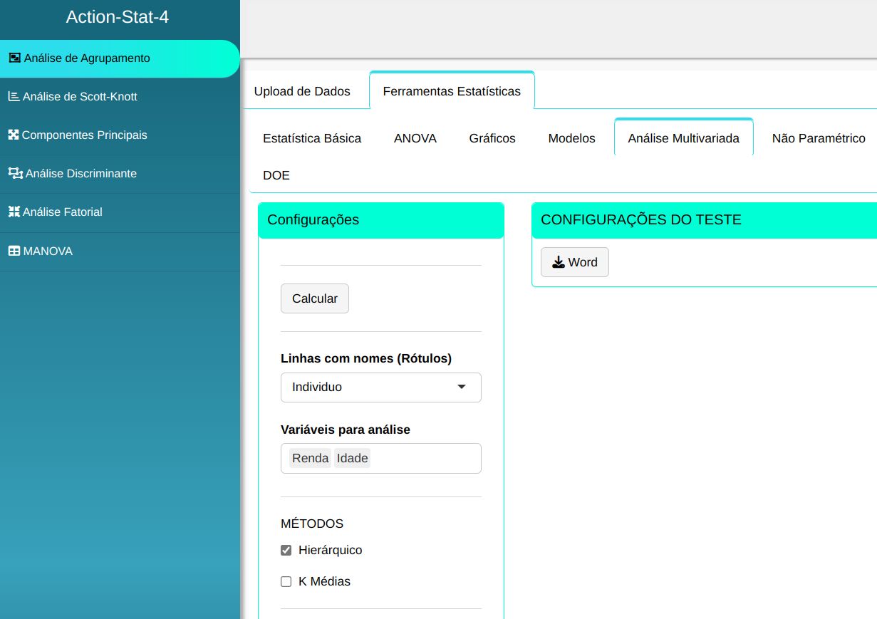Go to the Não Paramétrico tab
The image size is (877, 619).
[819, 138]
